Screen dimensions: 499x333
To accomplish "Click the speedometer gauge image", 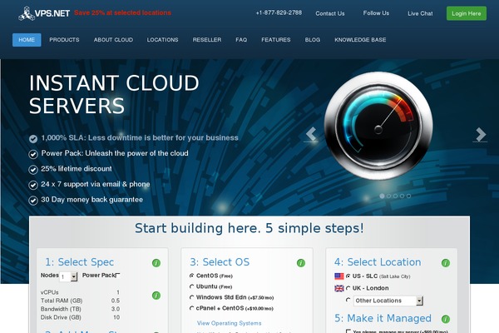I will pos(378,126).
